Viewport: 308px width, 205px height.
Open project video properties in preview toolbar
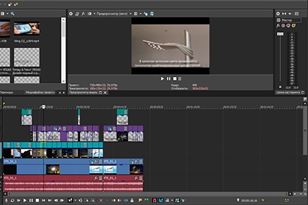[x=71, y=13]
